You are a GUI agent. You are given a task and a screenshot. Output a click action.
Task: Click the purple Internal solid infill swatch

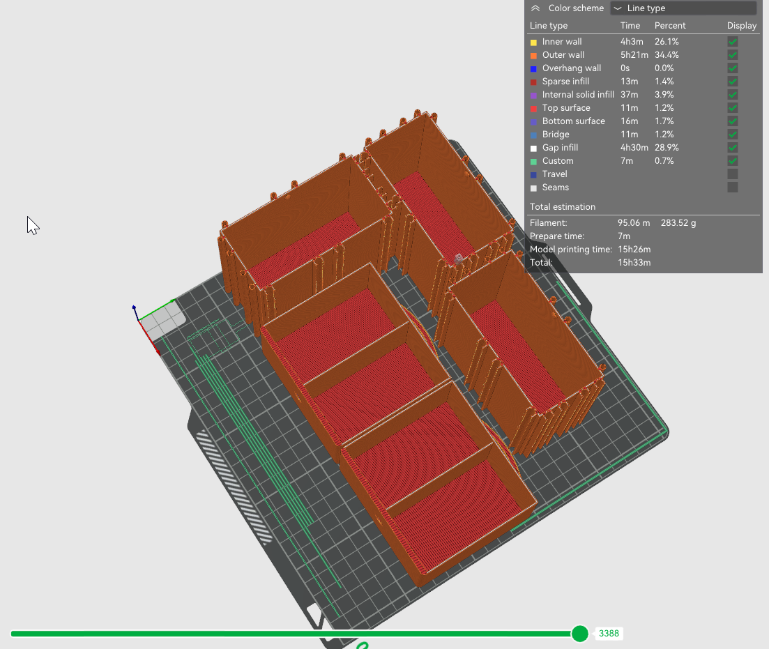pos(534,94)
